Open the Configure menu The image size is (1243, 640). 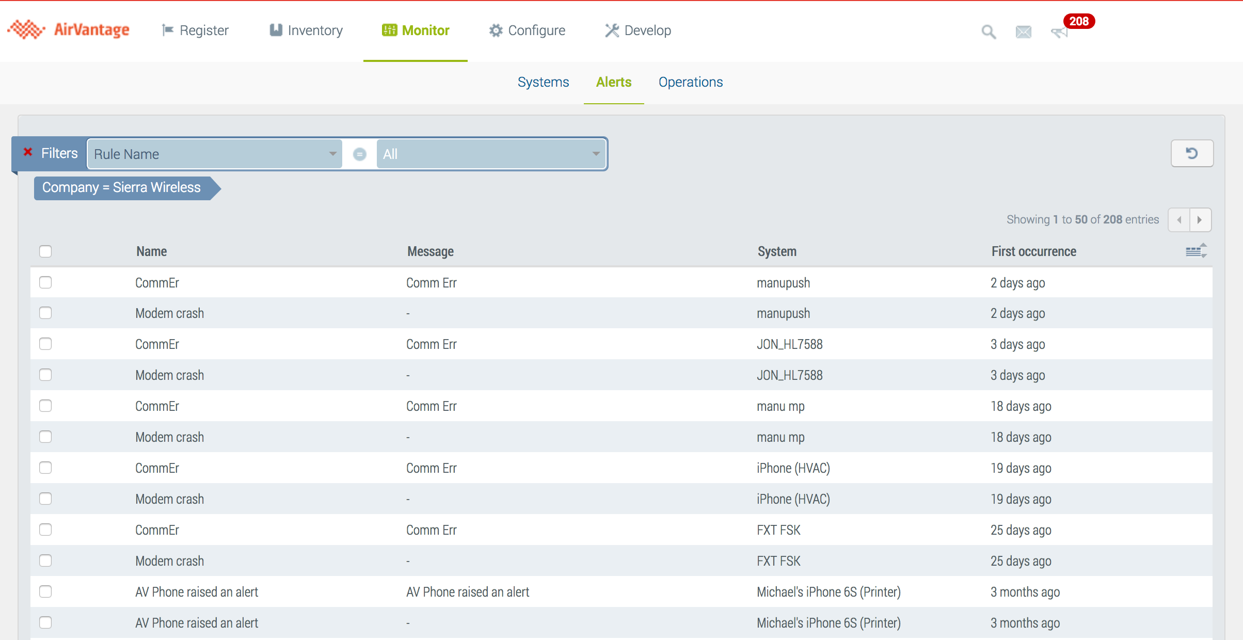[x=527, y=30]
